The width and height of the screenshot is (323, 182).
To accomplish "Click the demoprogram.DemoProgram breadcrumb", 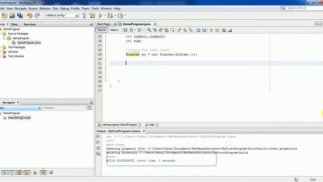I will coord(120,125).
